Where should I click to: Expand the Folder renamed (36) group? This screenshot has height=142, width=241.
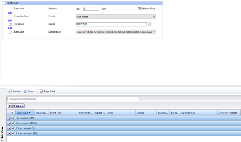(9, 133)
